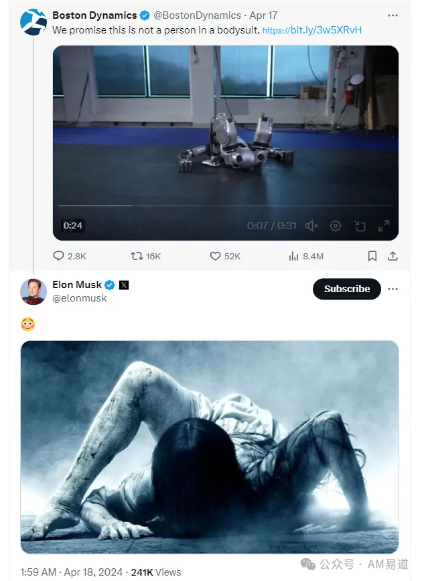Reply to the Boston Dynamics tweet
This screenshot has width=422, height=581.
[x=59, y=256]
